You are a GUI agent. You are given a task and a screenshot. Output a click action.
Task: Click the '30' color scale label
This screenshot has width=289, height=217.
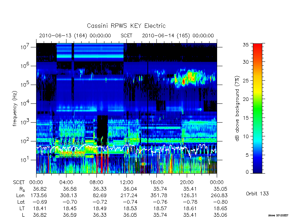coord(246,62)
